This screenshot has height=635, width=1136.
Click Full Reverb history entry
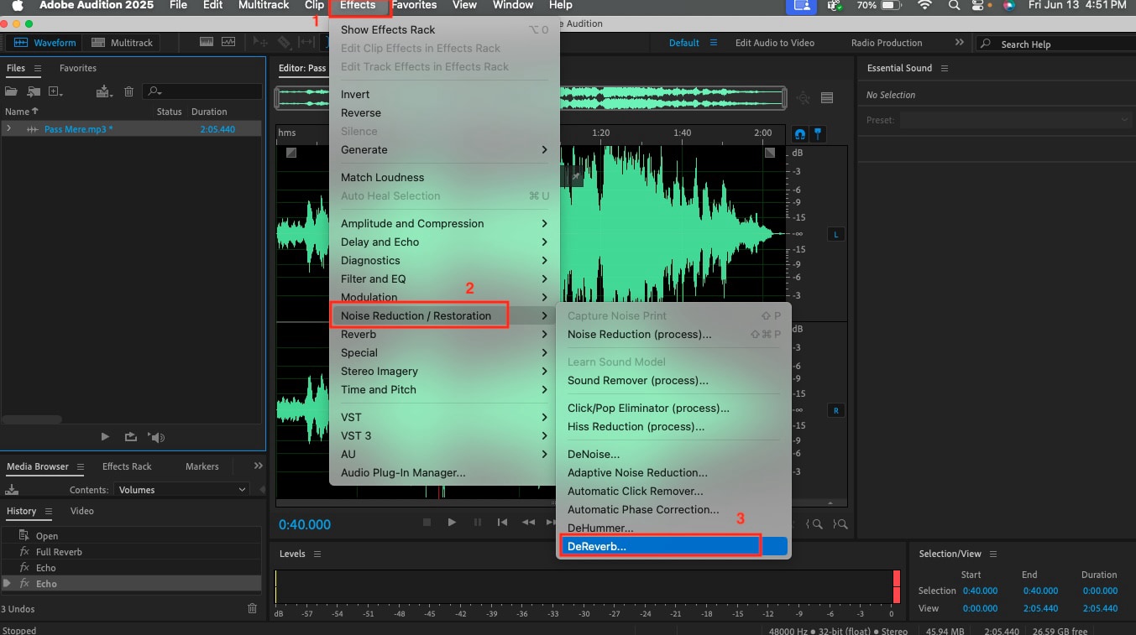point(133,552)
